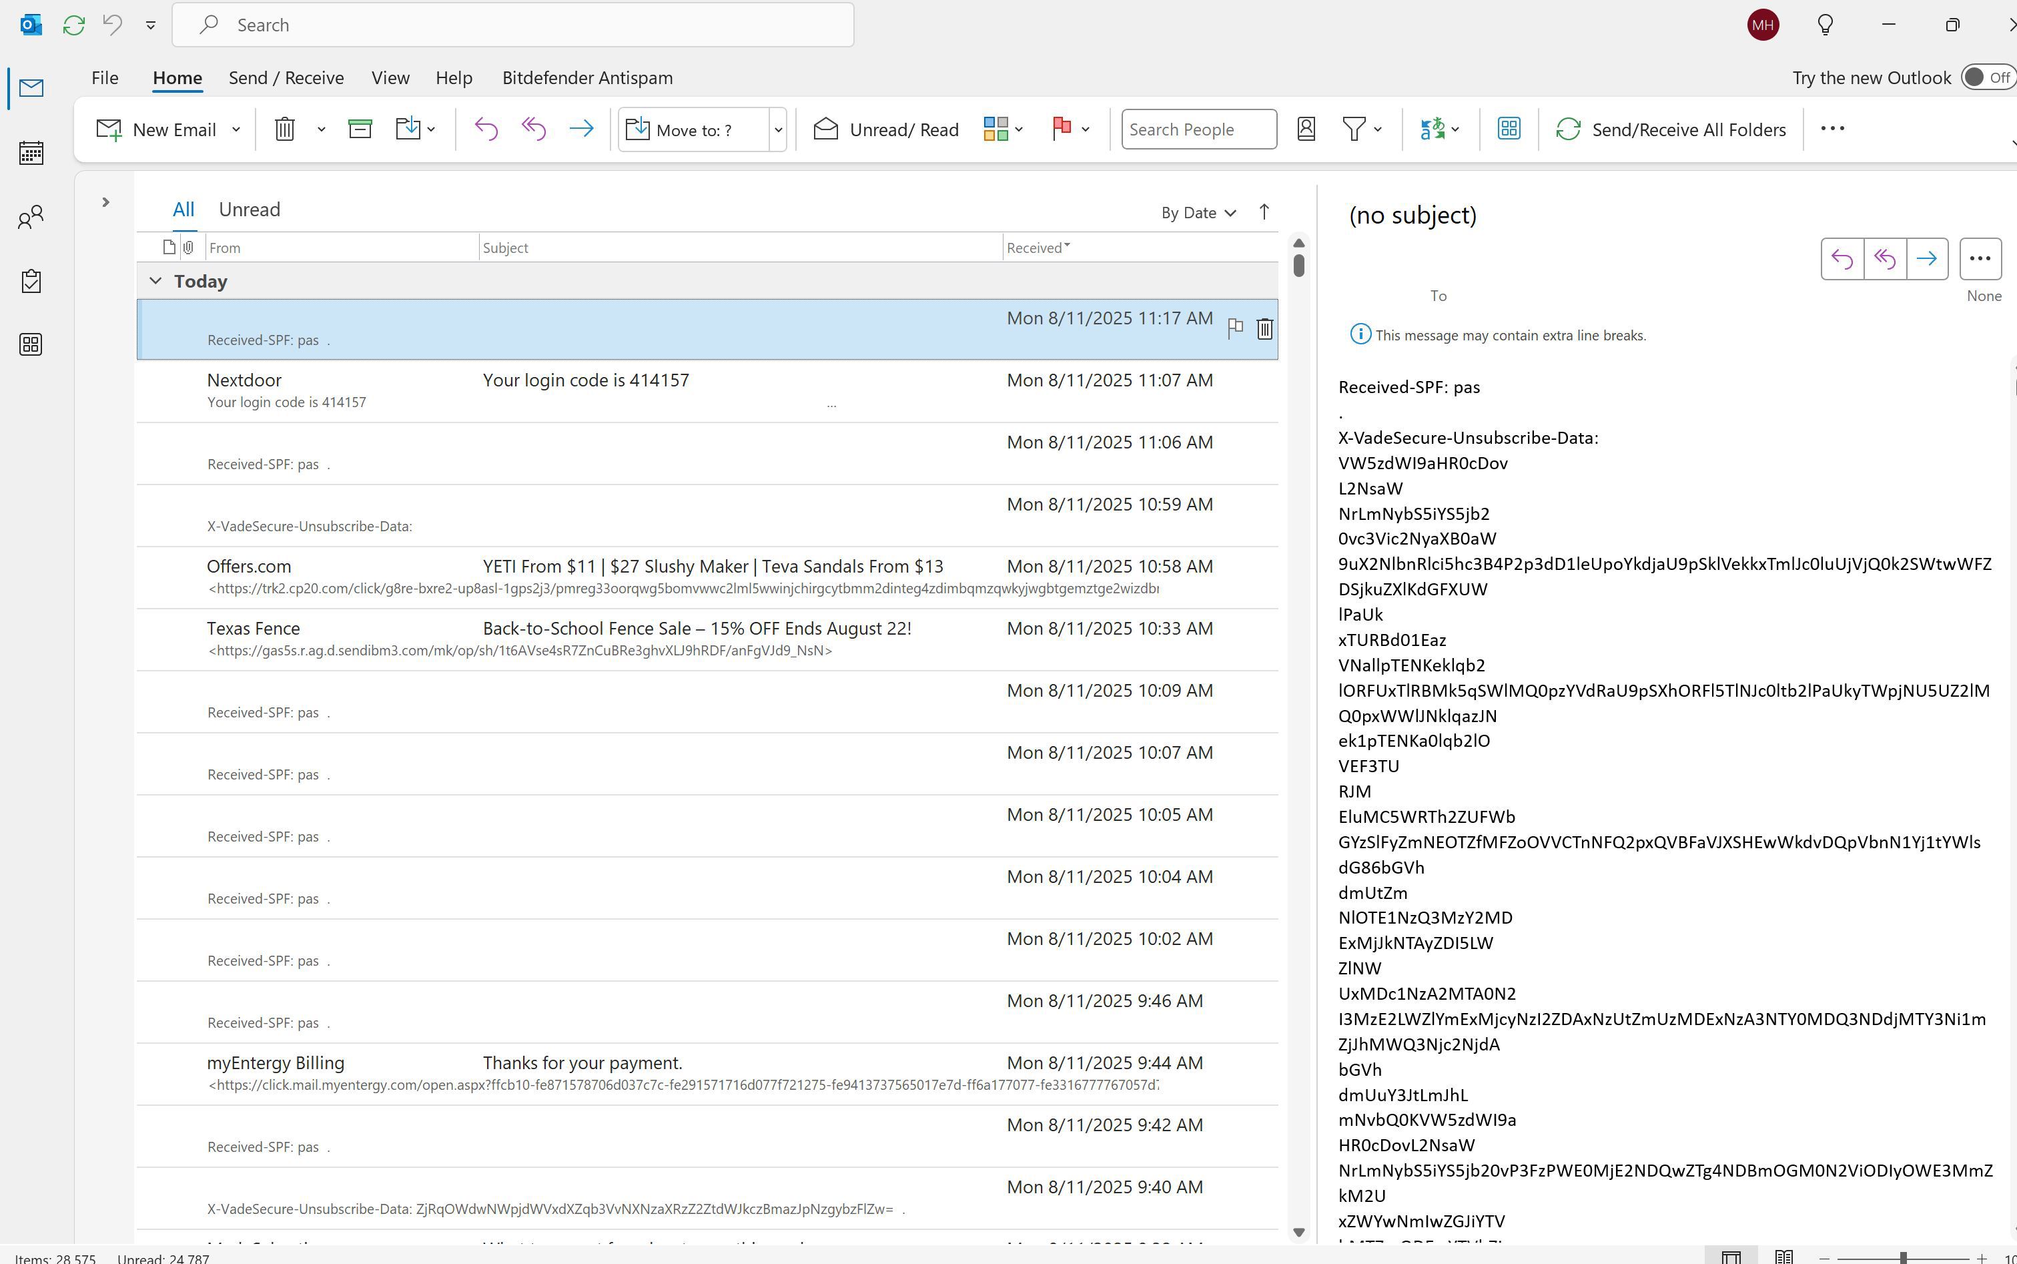This screenshot has width=2017, height=1264.
Task: Open Tasks from the navigation sidebar
Action: 30,282
